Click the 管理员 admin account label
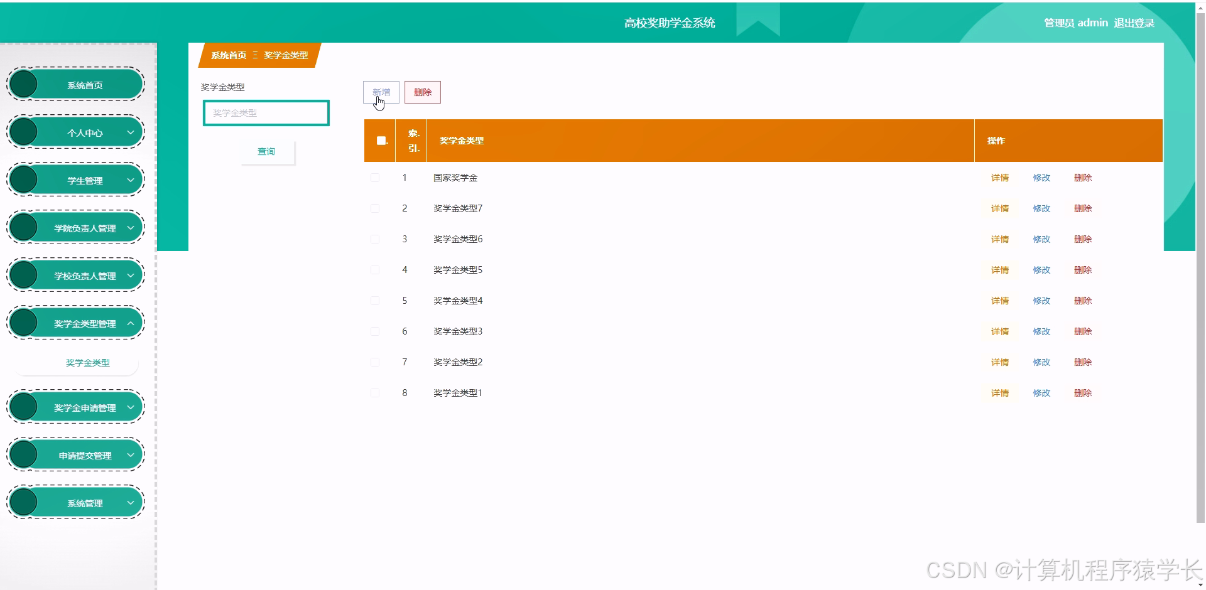The image size is (1206, 590). coord(1076,23)
